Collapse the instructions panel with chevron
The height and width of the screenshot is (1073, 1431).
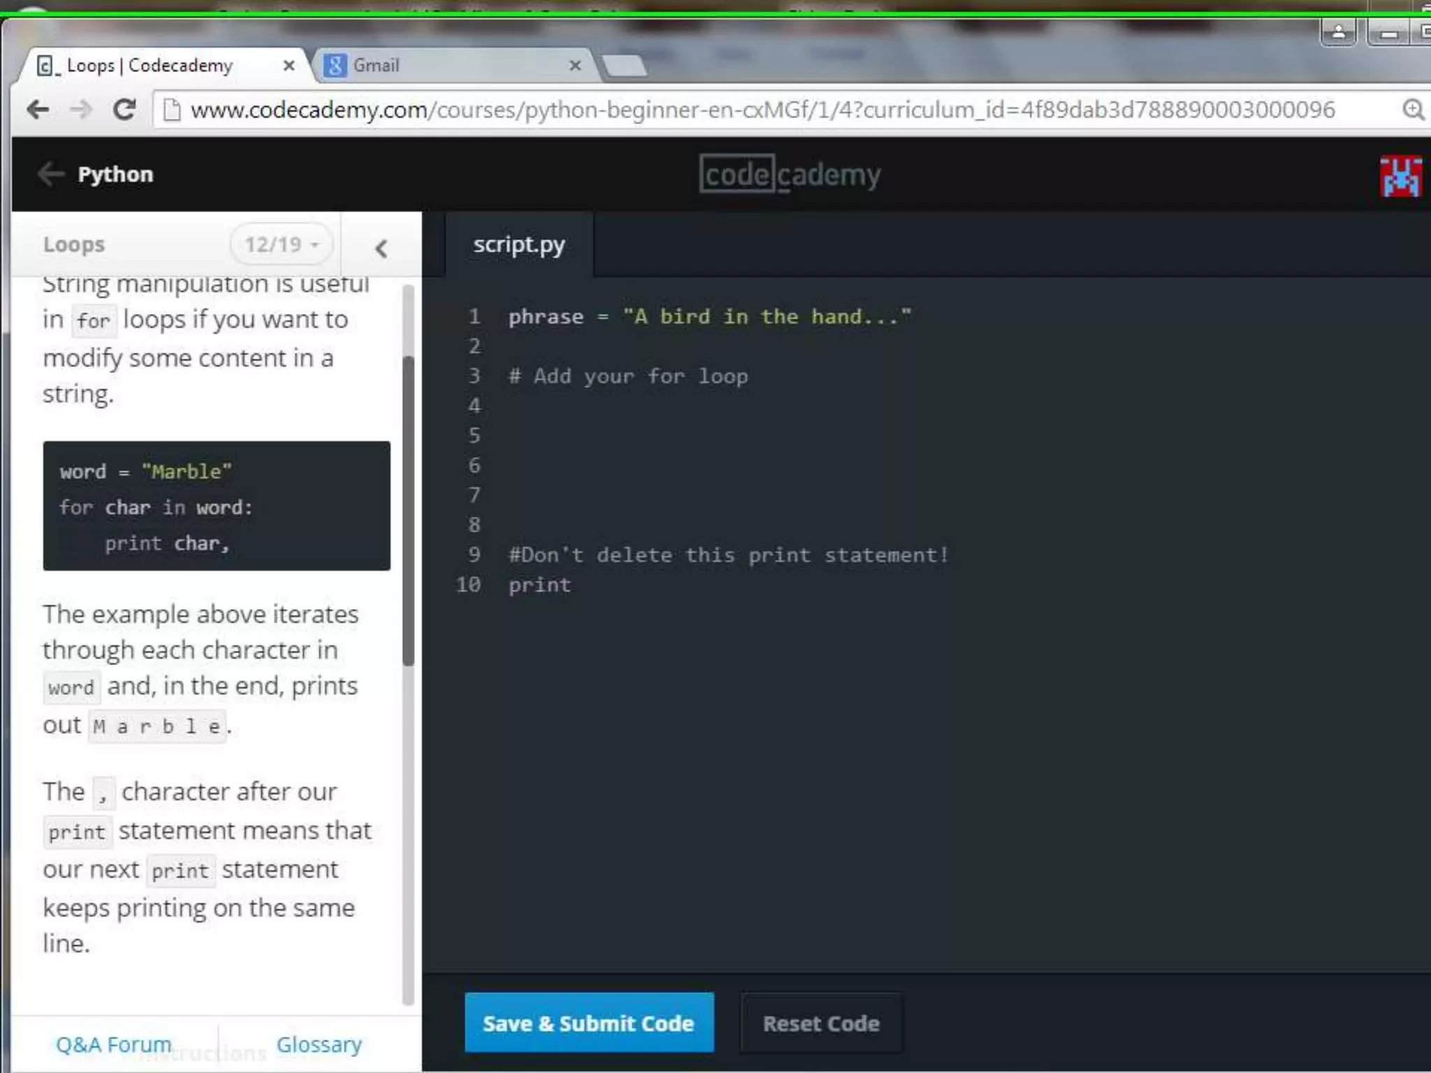point(381,247)
